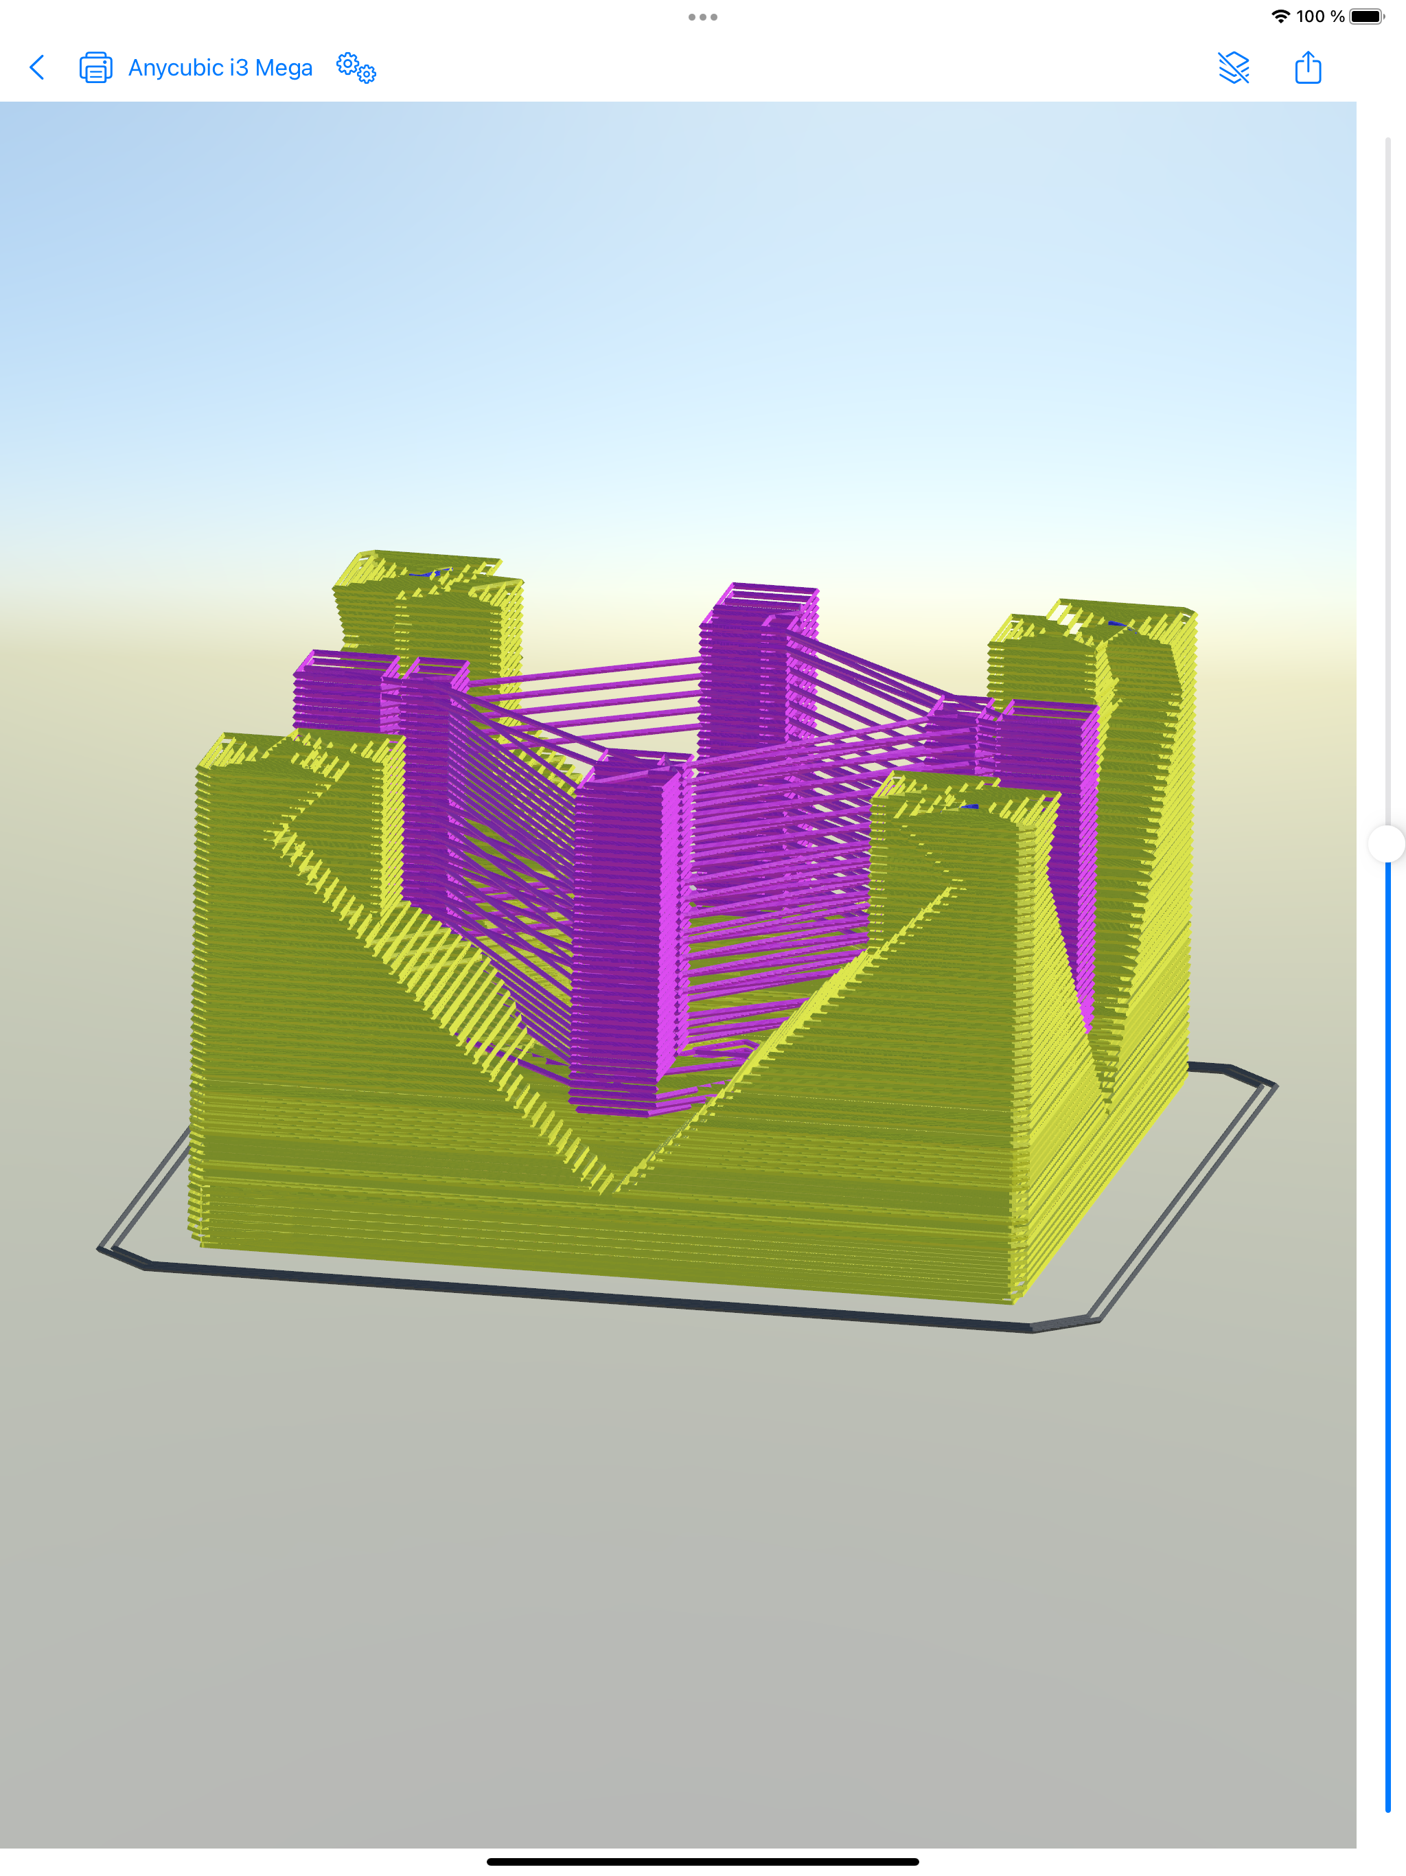The height and width of the screenshot is (1876, 1406).
Task: Tap the home indicator bar
Action: point(702,1862)
